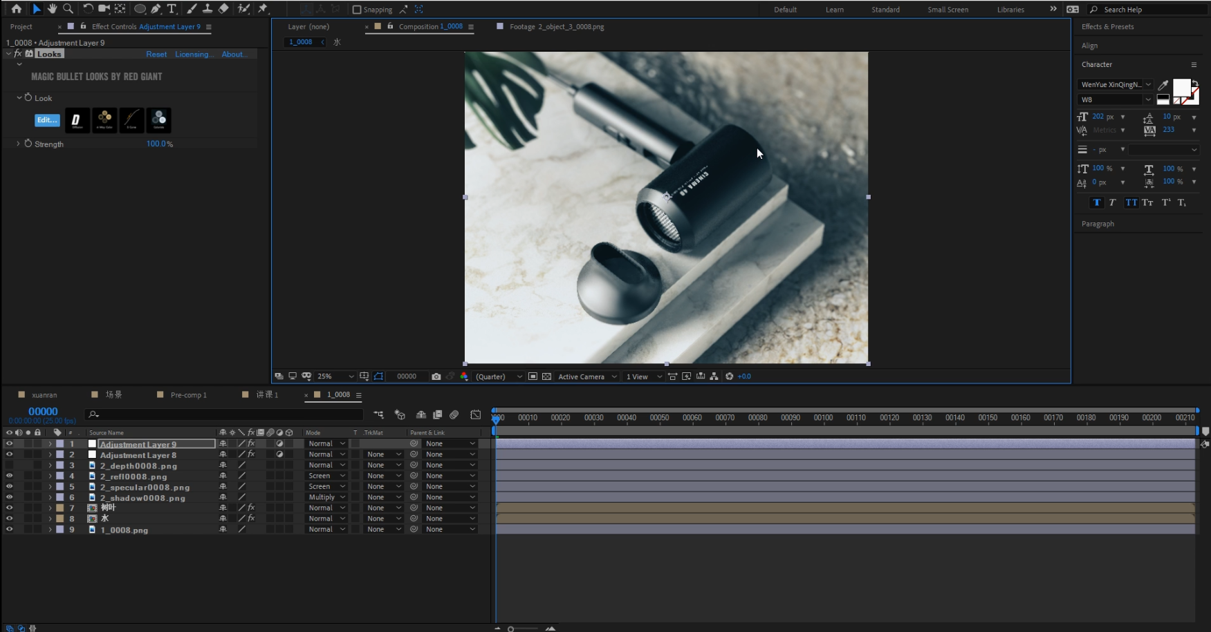Take a snapshot with the camera icon
The height and width of the screenshot is (632, 1211).
(436, 376)
